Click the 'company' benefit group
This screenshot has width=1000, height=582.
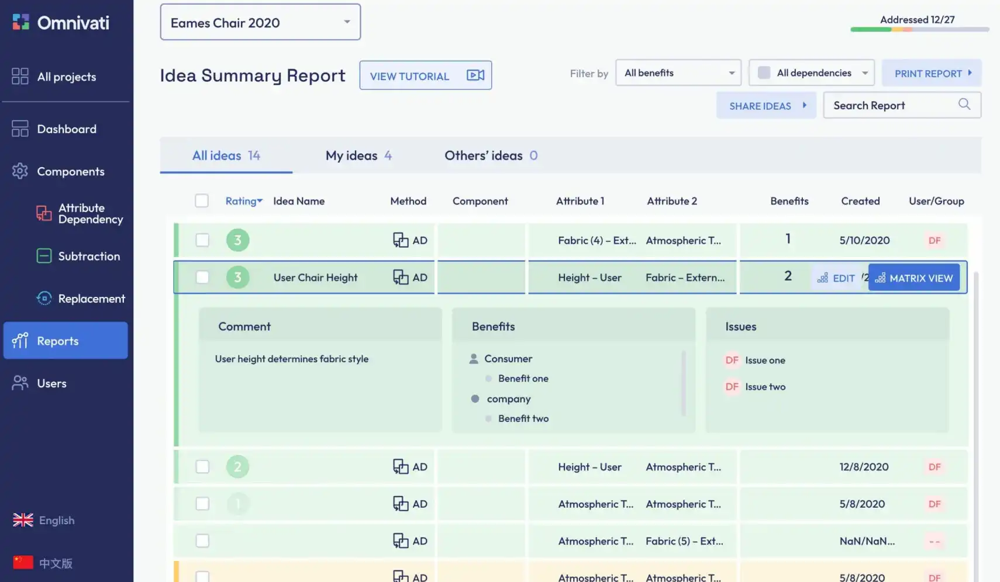508,399
